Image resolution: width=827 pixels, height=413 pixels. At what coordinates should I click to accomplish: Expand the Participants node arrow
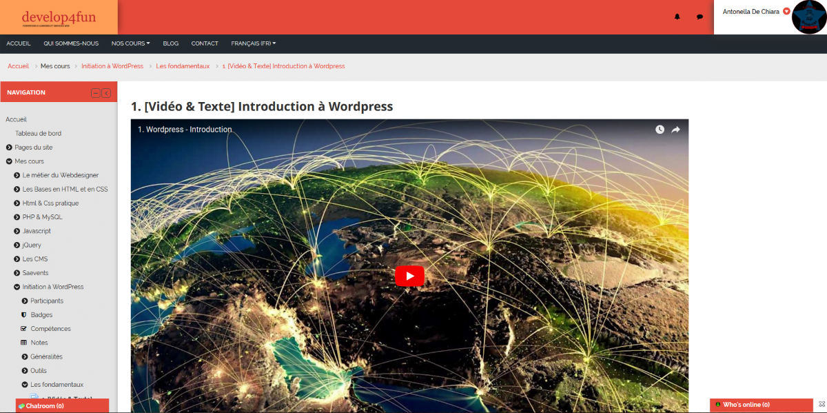pyautogui.click(x=25, y=301)
